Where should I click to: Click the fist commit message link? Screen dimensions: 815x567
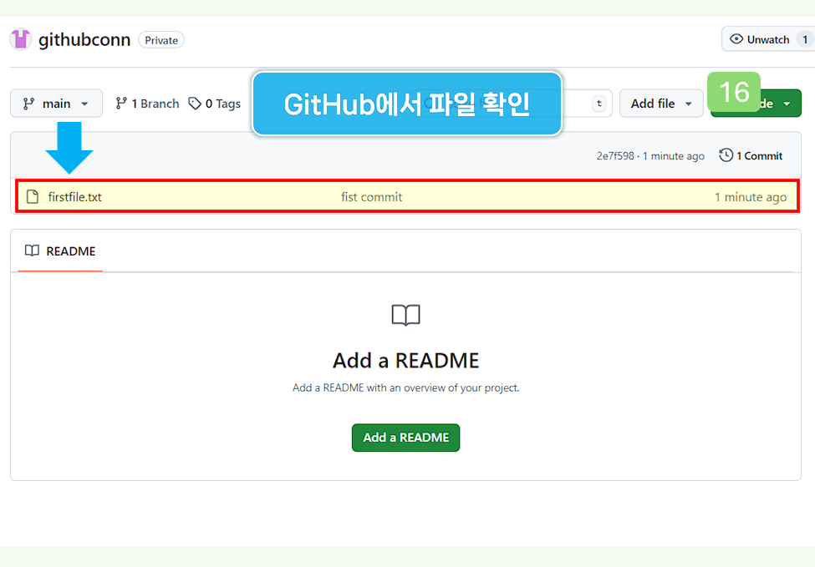371,196
